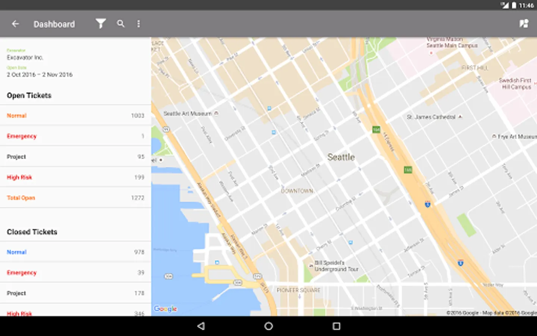Tap the Excavator Inc. value
This screenshot has width=537, height=336.
[25, 57]
